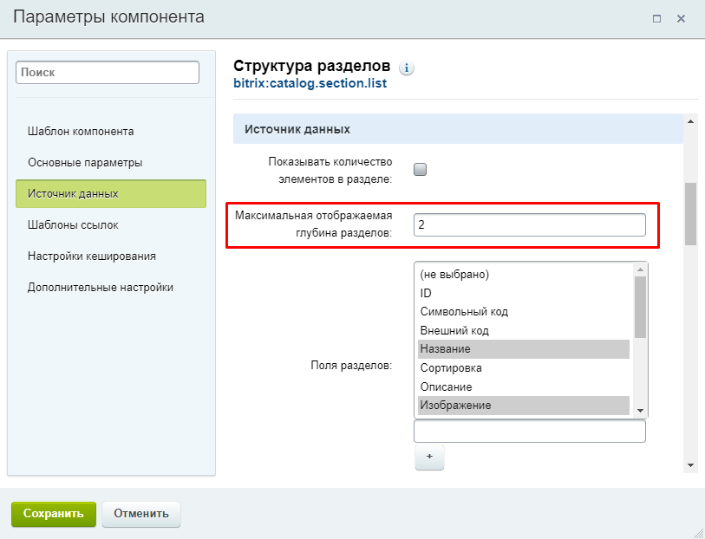The height and width of the screenshot is (539, 705).
Task: Select Название in Поля разделов list
Action: pos(524,349)
